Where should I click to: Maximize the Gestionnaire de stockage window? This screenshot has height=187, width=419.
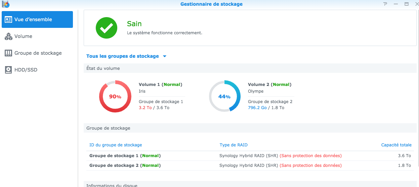click(407, 4)
